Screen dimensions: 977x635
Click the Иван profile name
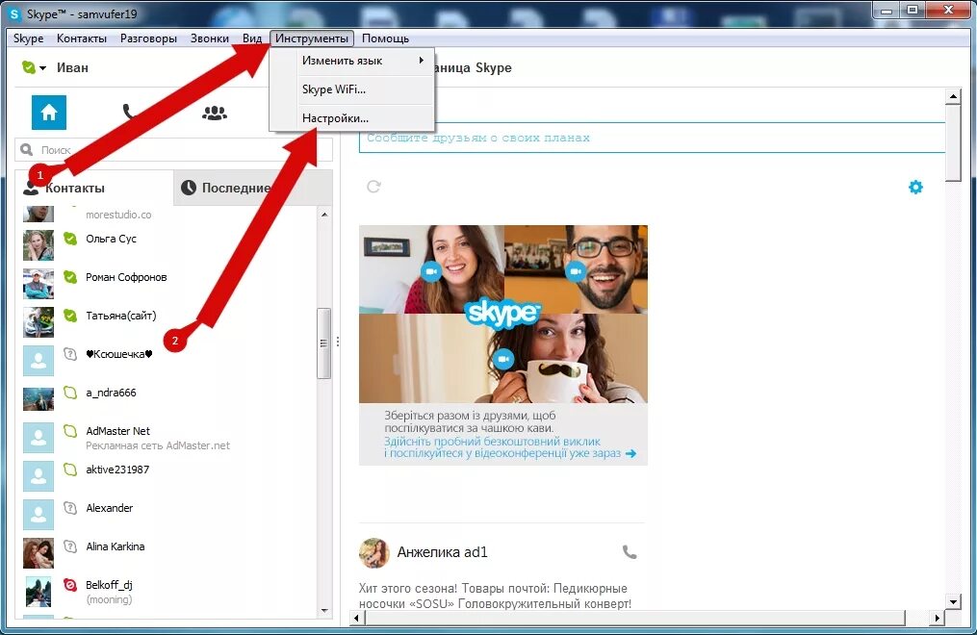[x=72, y=68]
